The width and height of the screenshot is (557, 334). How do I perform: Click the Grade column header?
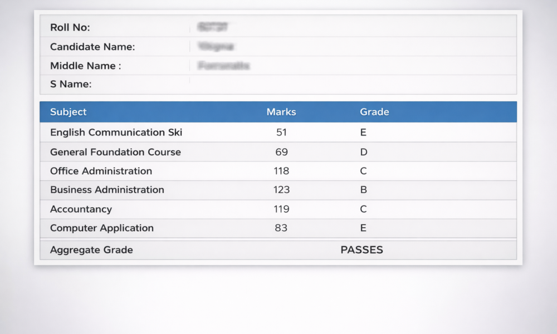click(x=374, y=112)
